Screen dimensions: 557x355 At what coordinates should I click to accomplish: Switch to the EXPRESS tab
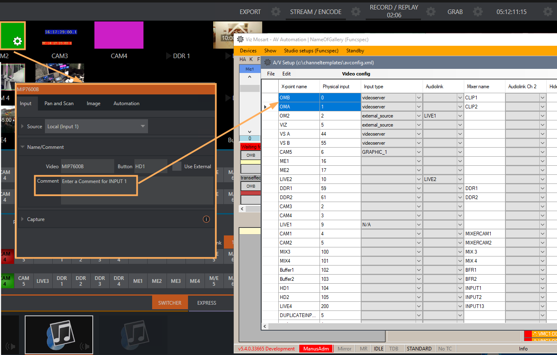pyautogui.click(x=207, y=303)
